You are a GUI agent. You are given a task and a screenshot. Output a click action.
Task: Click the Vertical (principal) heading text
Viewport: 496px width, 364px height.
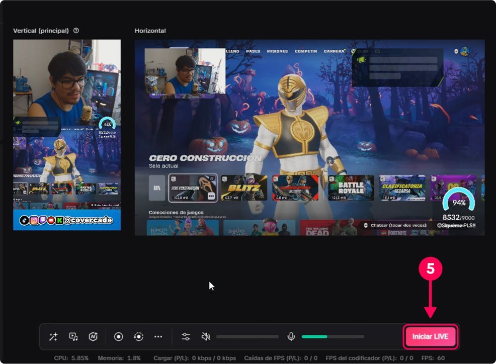(x=41, y=31)
